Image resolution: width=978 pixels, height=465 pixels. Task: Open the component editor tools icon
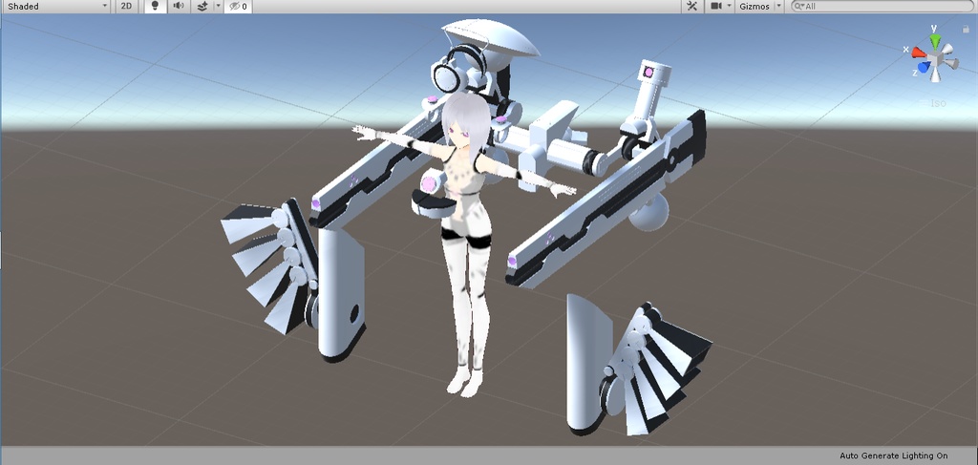point(691,7)
